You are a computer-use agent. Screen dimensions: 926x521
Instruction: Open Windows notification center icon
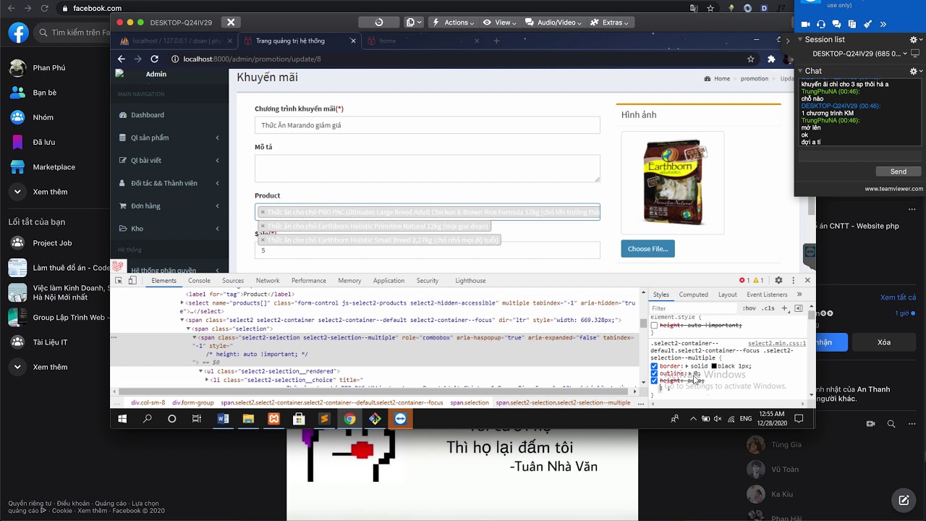(799, 419)
